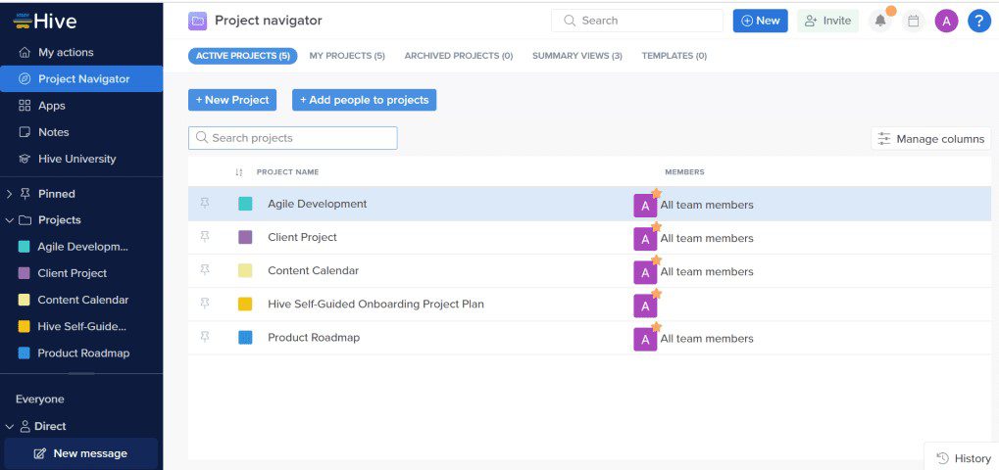Open calendar icon in top bar
Image resolution: width=999 pixels, height=470 pixels.
pyautogui.click(x=914, y=21)
